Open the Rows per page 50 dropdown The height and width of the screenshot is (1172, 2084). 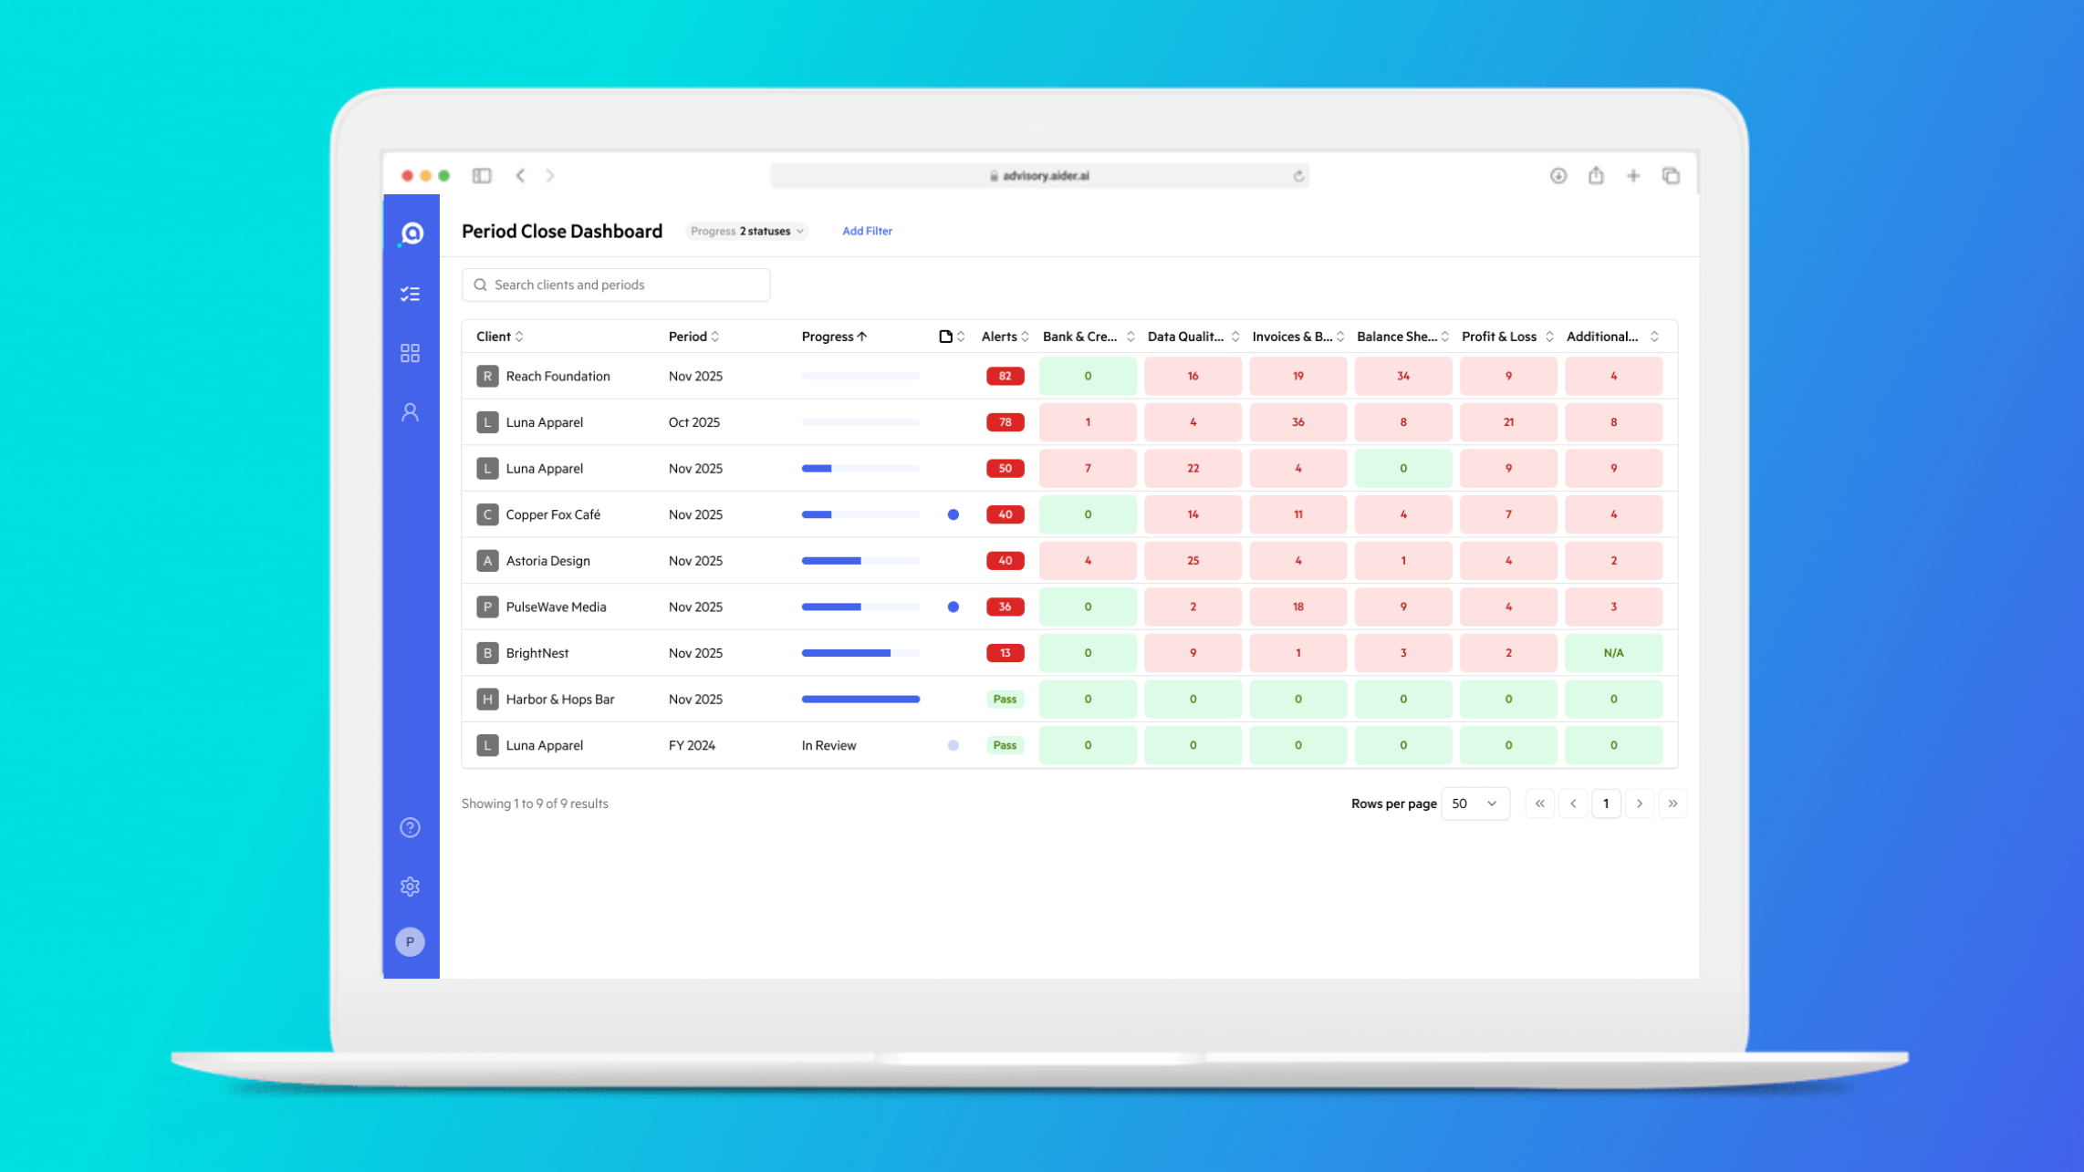point(1474,804)
